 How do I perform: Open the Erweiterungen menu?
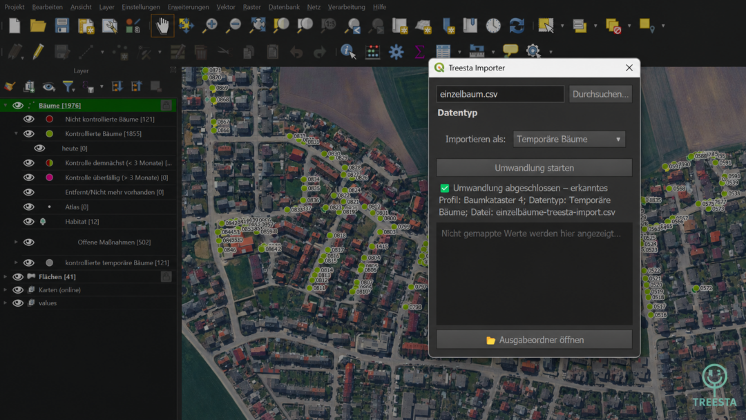[x=188, y=7]
